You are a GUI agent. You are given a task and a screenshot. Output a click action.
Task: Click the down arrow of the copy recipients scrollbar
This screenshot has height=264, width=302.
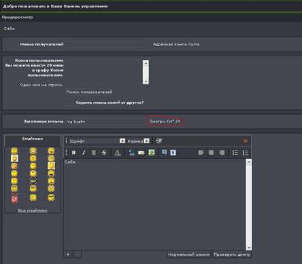[146, 81]
